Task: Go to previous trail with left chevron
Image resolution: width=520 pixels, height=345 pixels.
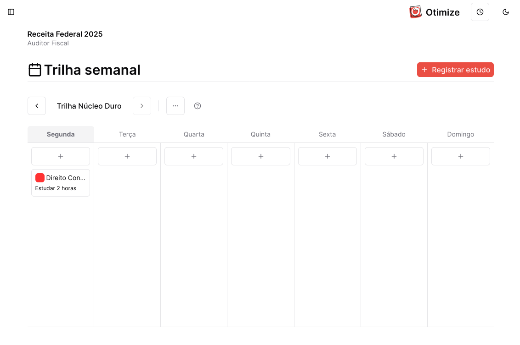Action: pyautogui.click(x=37, y=106)
